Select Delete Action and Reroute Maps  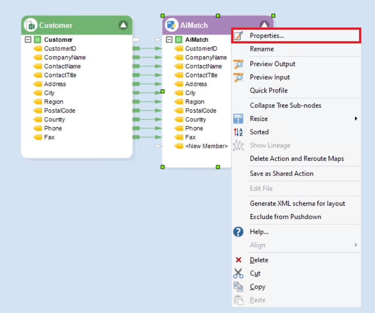(x=297, y=159)
